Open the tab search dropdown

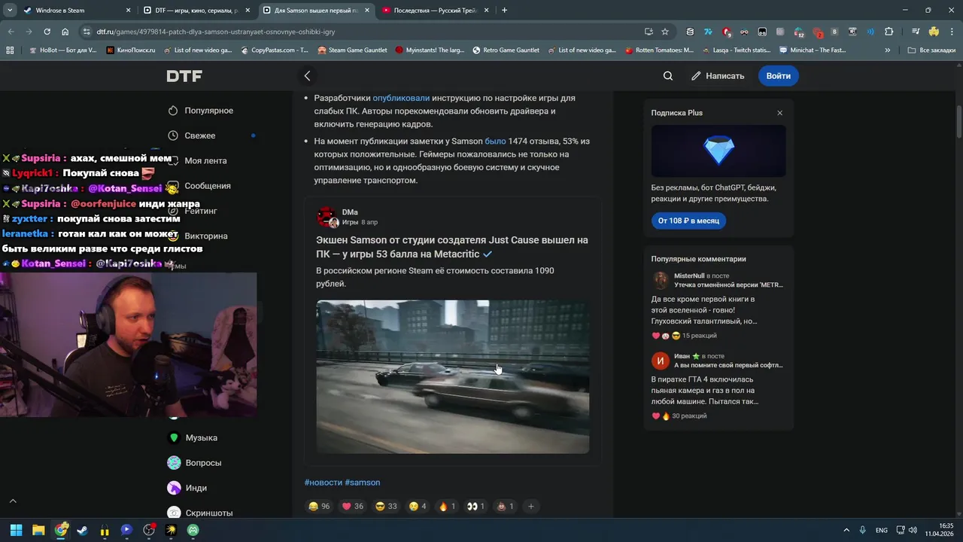point(9,11)
